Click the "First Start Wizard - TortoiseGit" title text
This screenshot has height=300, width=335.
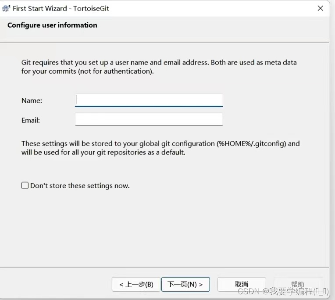(x=61, y=8)
